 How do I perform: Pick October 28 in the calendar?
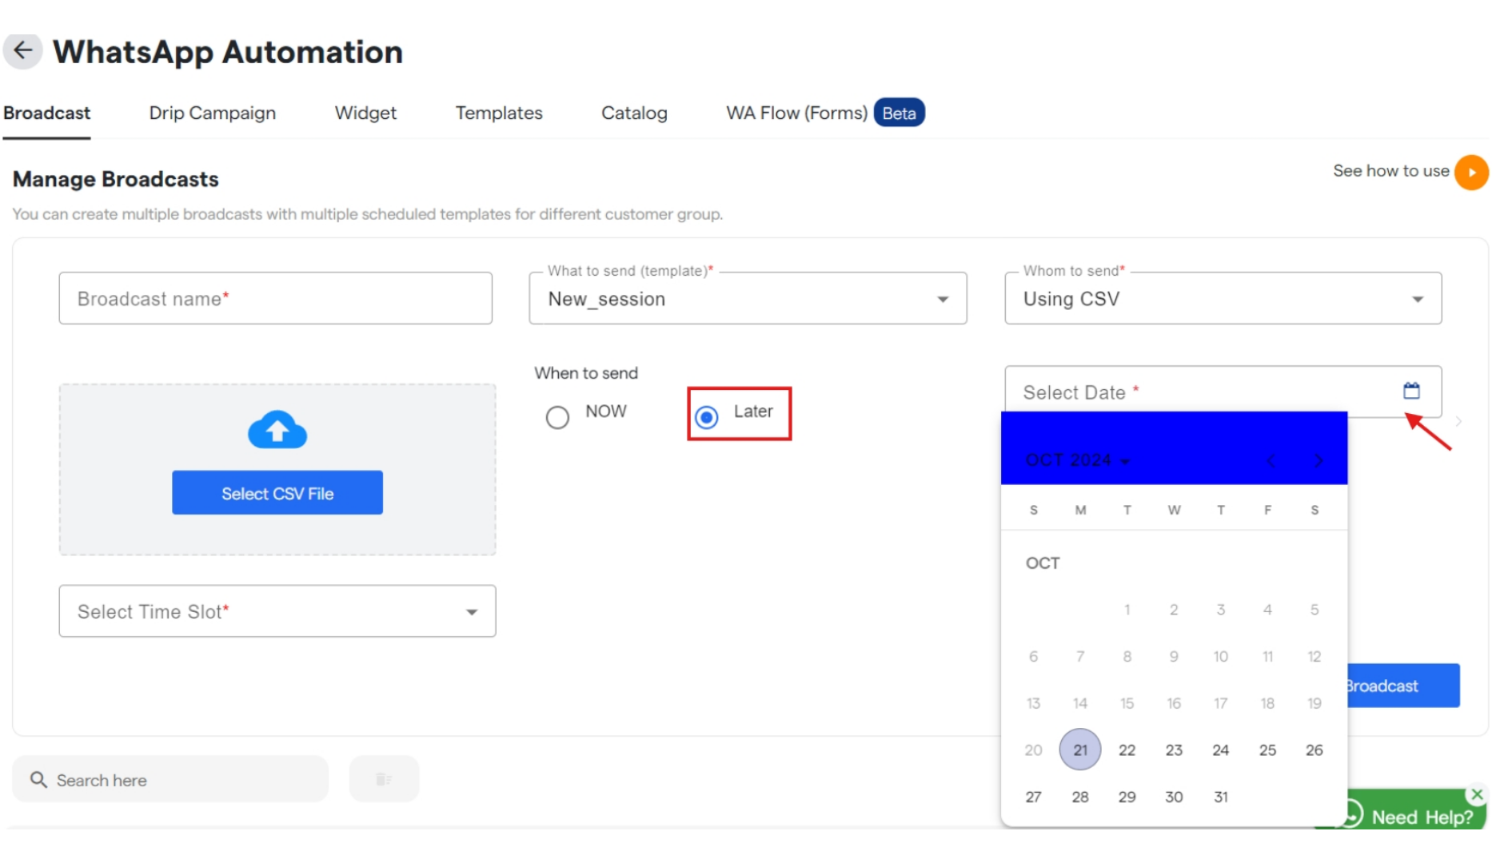[1080, 797]
